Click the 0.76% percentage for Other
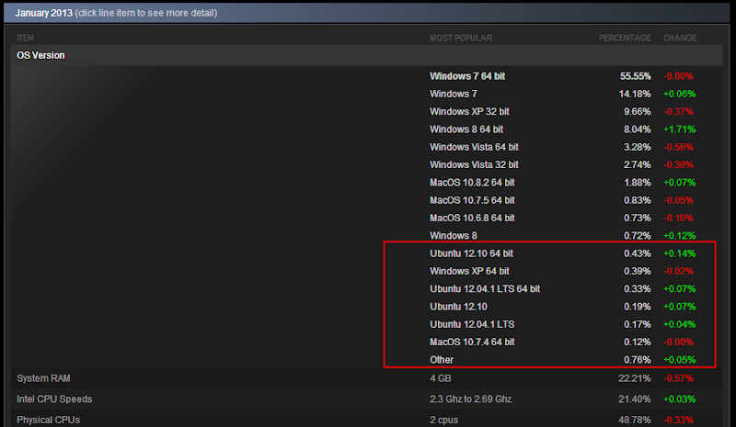 pyautogui.click(x=638, y=360)
